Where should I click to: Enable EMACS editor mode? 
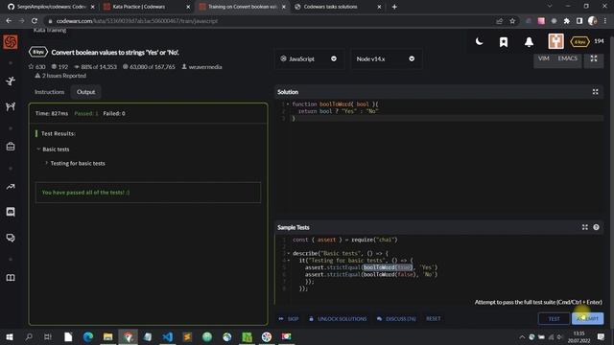point(567,58)
